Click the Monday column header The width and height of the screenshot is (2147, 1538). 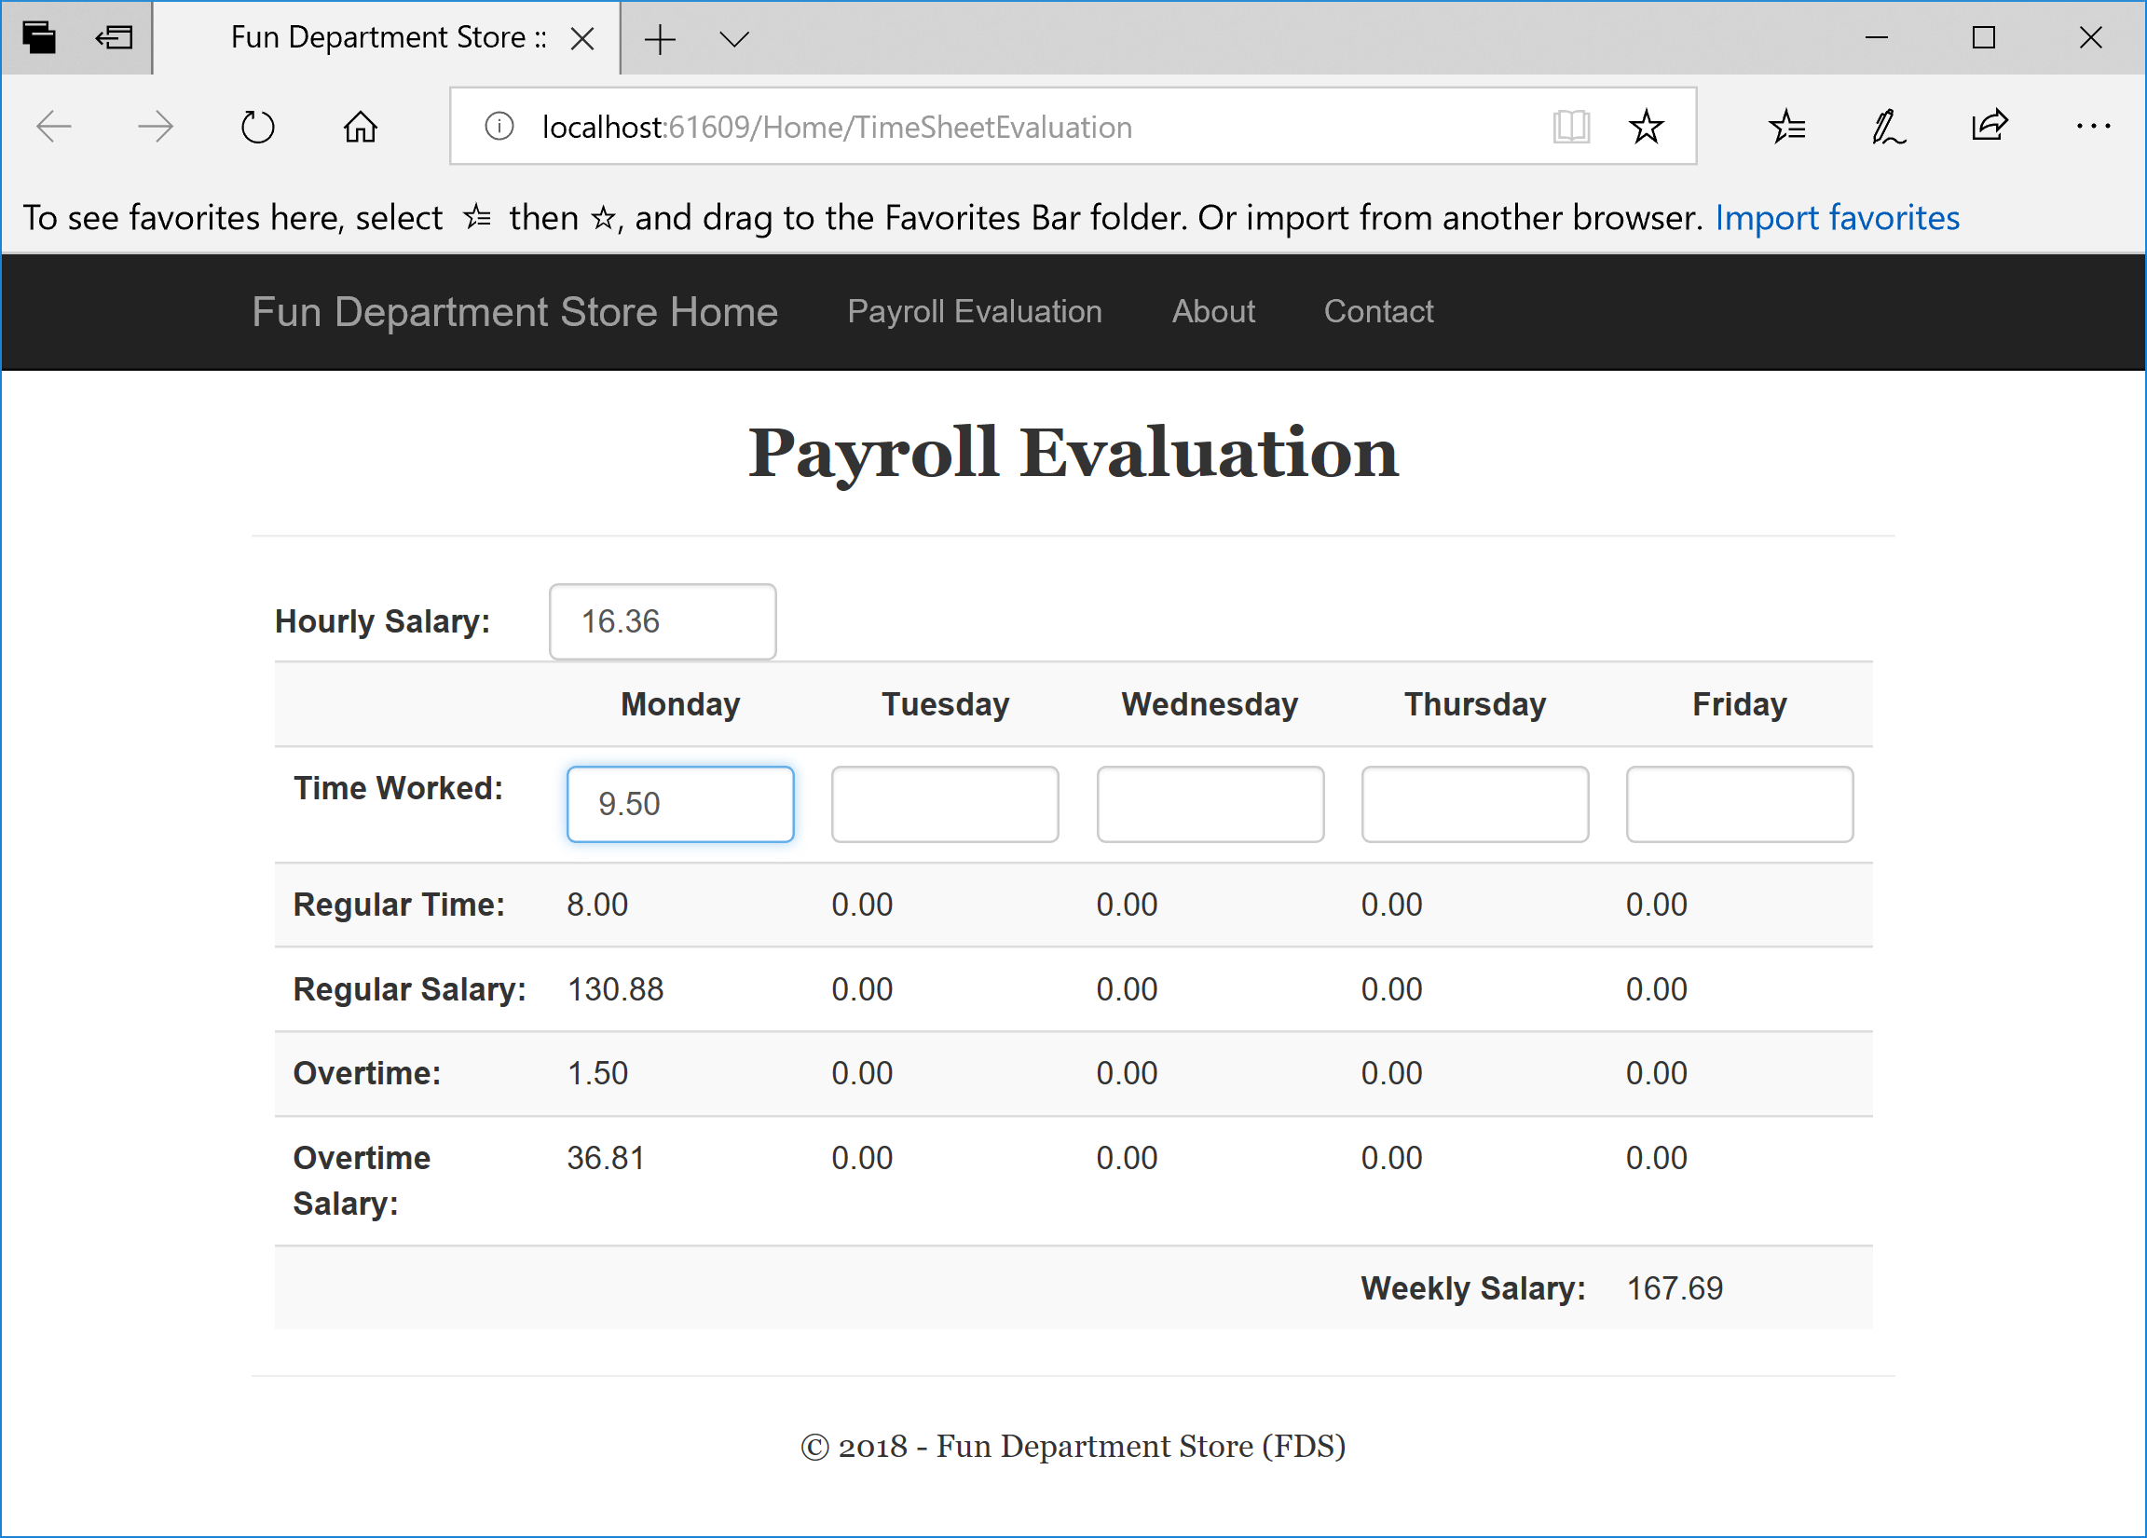click(x=680, y=704)
